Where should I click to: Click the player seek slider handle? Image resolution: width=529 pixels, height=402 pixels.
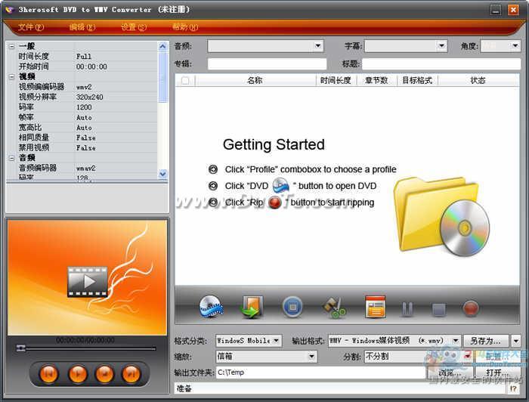[x=21, y=348]
